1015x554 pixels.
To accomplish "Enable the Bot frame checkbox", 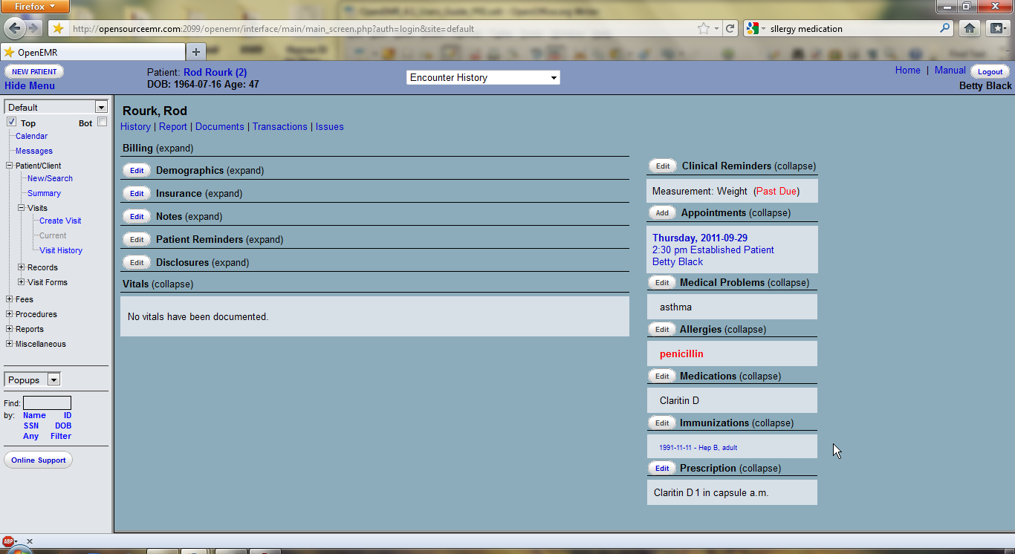I will click(x=103, y=122).
